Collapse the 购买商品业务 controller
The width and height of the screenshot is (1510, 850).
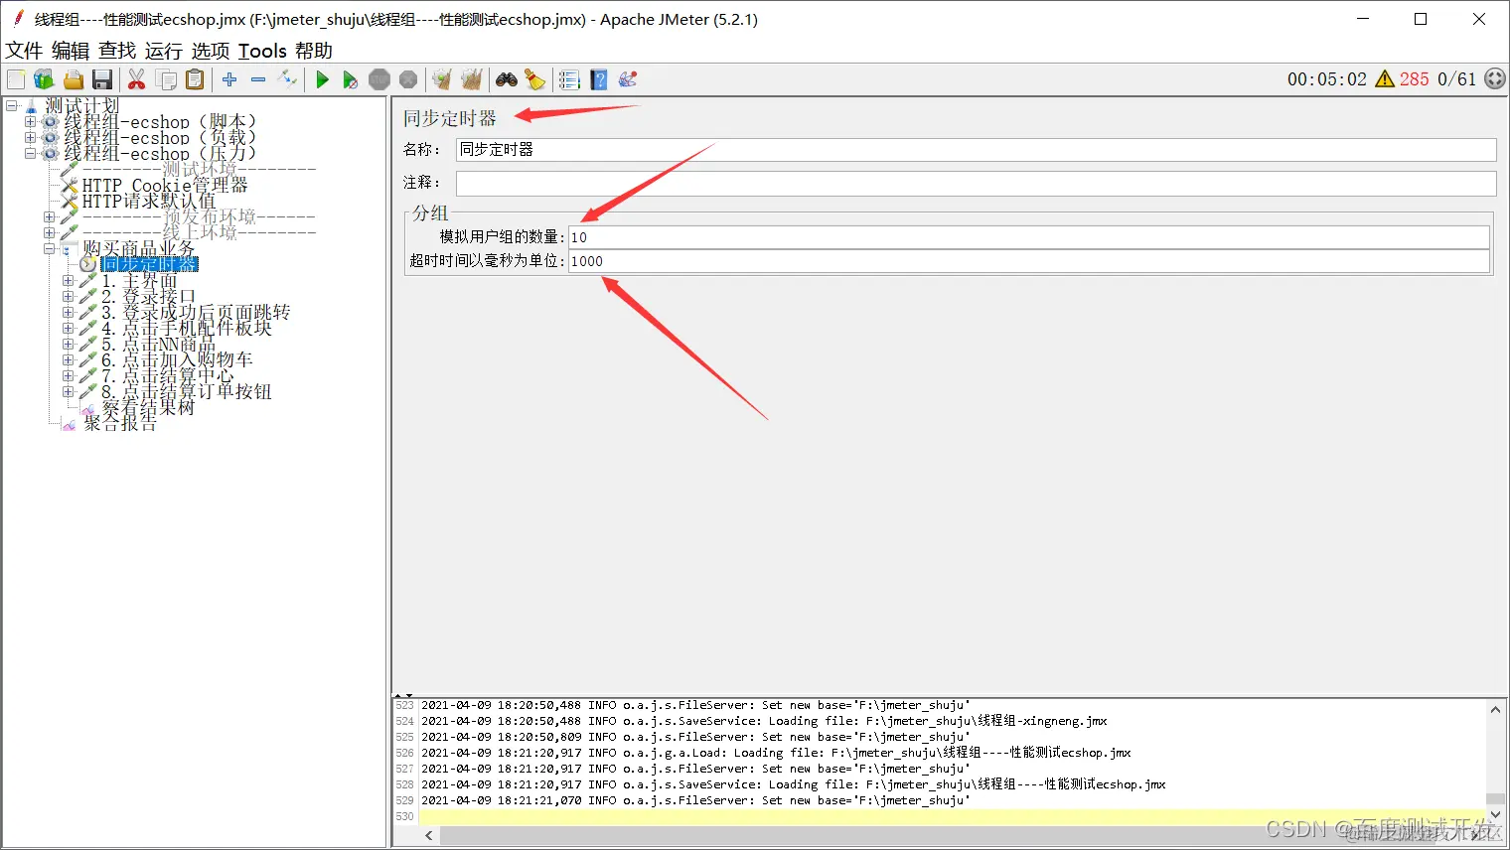click(49, 248)
